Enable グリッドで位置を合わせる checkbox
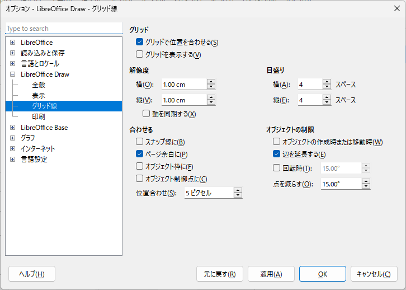The height and width of the screenshot is (290, 406). click(139, 42)
